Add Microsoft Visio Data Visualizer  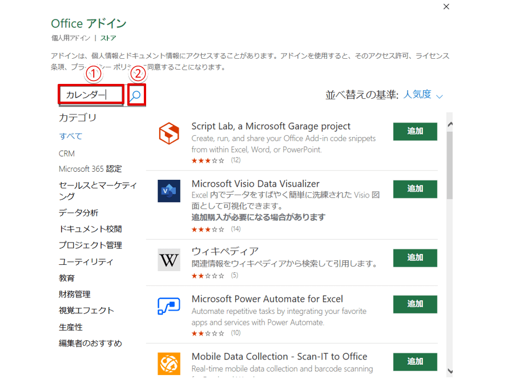[x=415, y=189]
